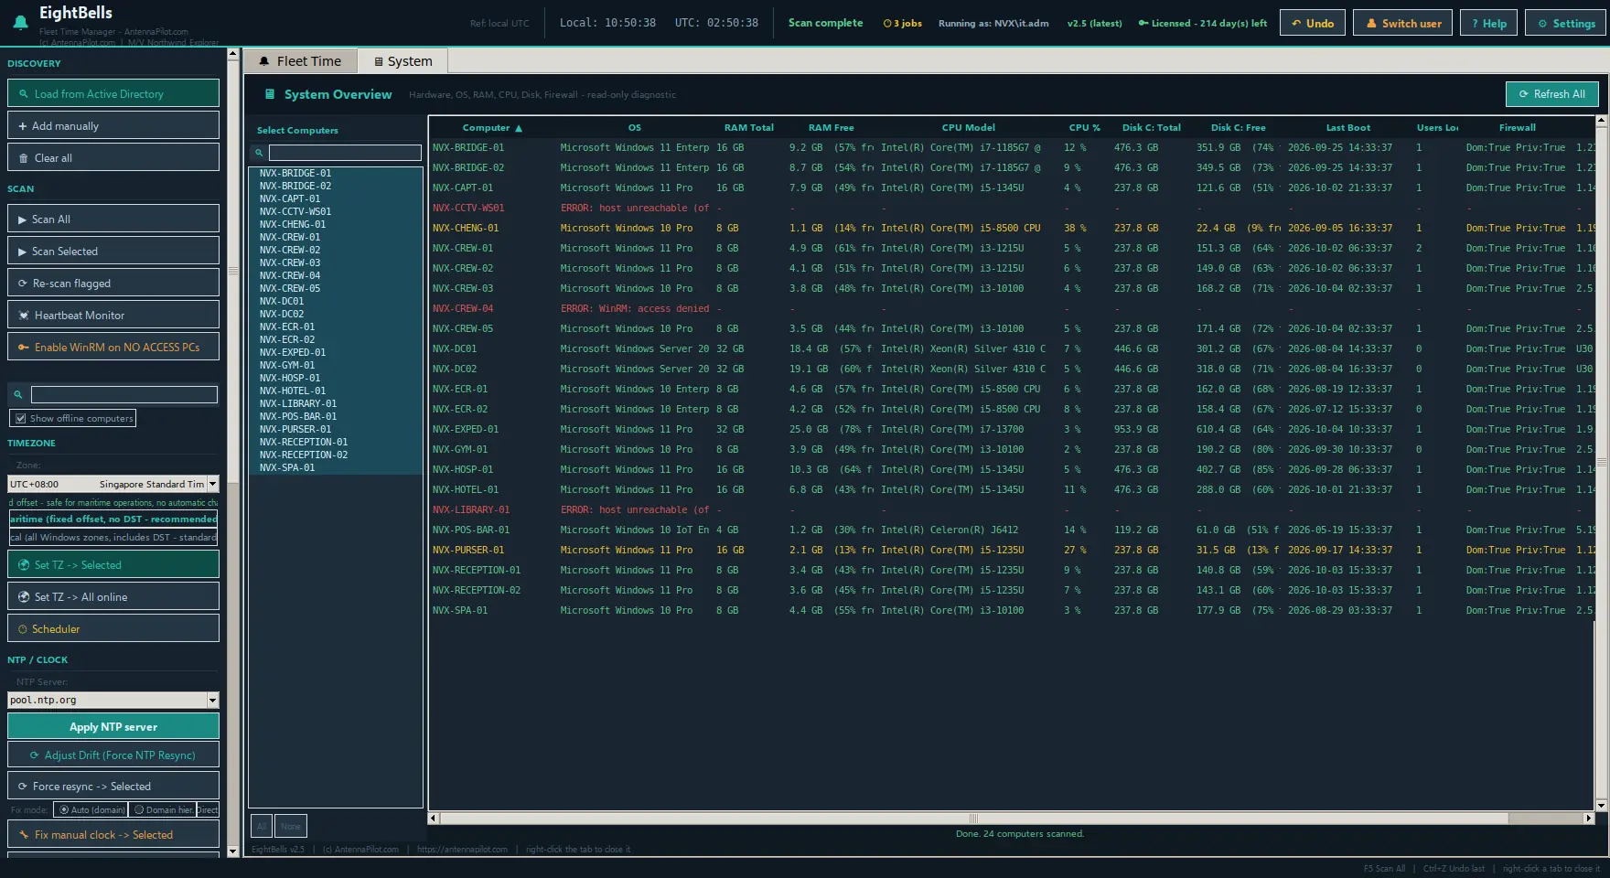Image resolution: width=1610 pixels, height=878 pixels.
Task: Sort table by Computer column header
Action: pos(492,128)
